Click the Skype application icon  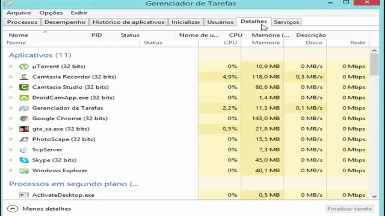point(24,160)
